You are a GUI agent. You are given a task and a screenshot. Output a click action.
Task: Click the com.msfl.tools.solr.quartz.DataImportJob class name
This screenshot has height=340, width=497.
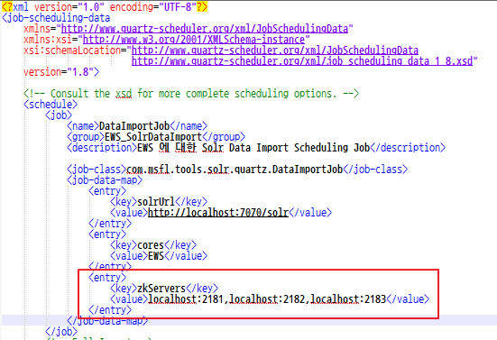[235, 170]
